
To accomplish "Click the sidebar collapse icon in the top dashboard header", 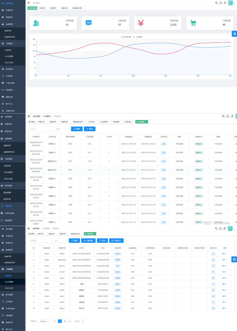I will (x=29, y=3).
